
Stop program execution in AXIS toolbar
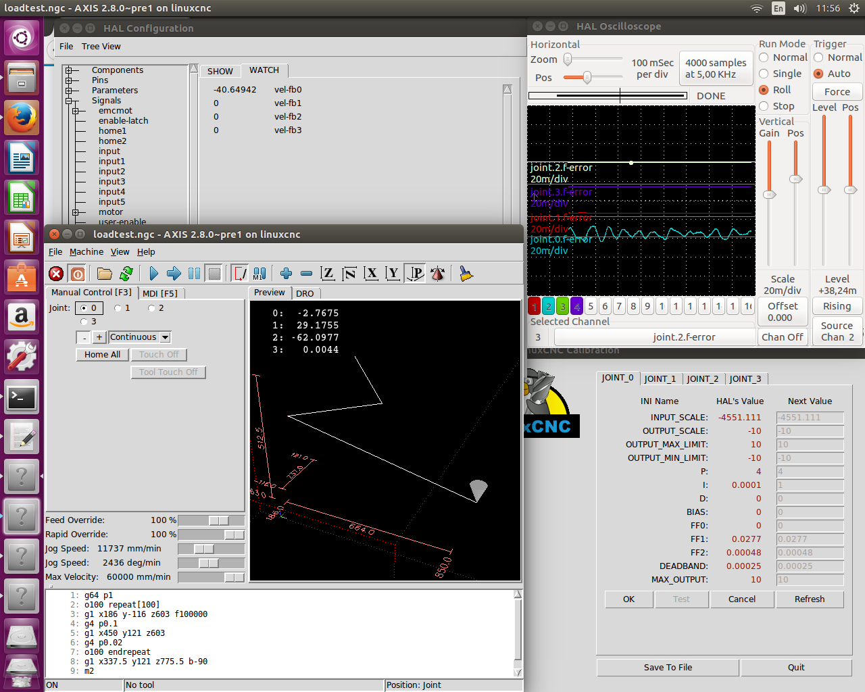click(214, 273)
